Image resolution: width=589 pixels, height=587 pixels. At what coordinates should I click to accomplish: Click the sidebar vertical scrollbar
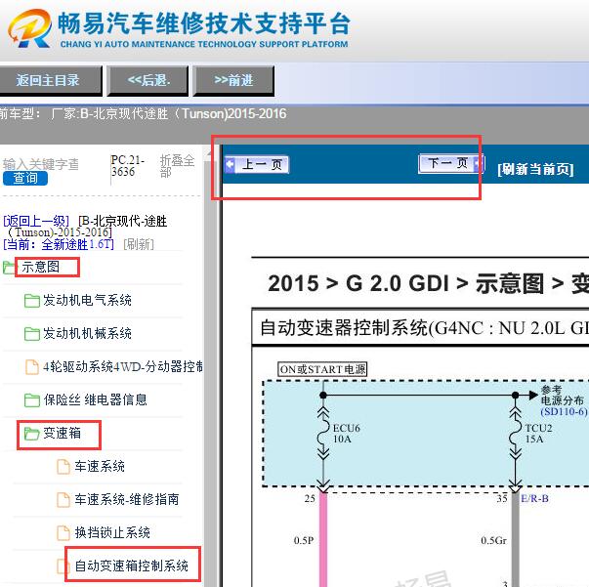(211, 364)
